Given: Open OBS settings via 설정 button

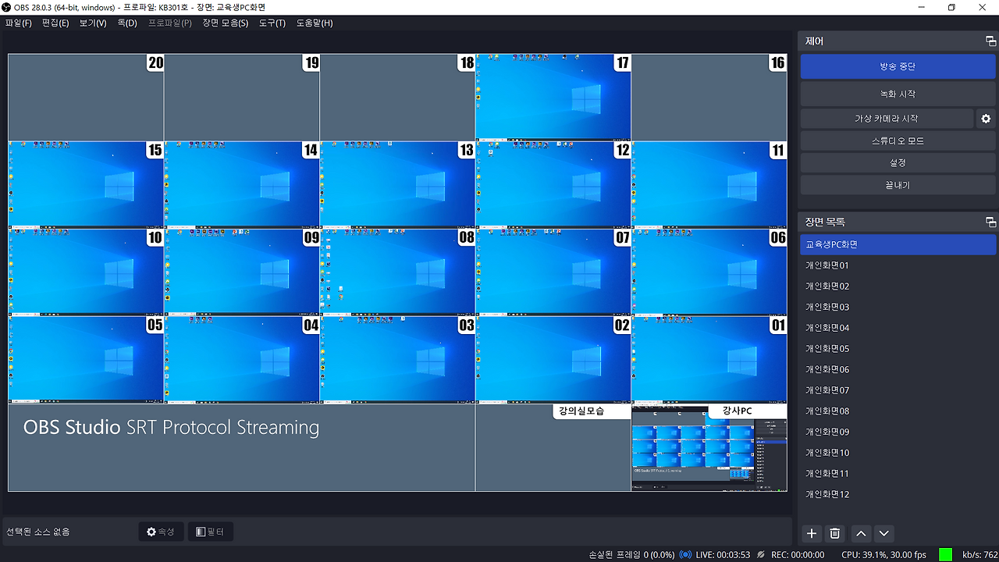Looking at the screenshot, I should click(898, 162).
